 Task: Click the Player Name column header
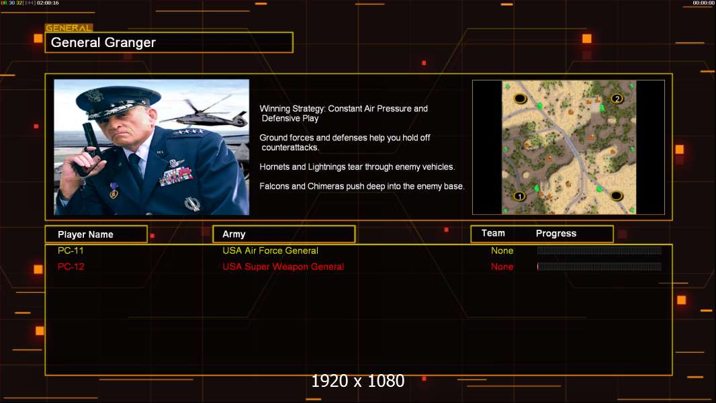coord(85,234)
